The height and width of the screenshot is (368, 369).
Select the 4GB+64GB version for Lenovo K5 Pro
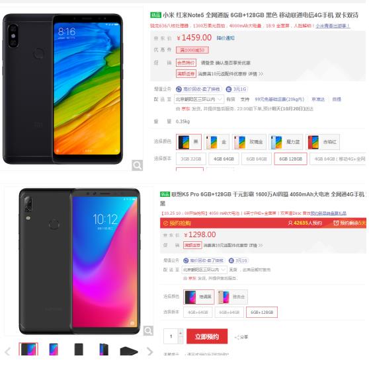(198, 313)
